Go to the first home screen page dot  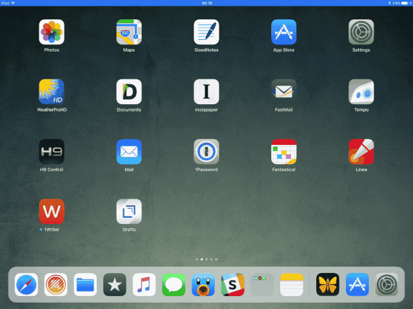click(x=197, y=259)
